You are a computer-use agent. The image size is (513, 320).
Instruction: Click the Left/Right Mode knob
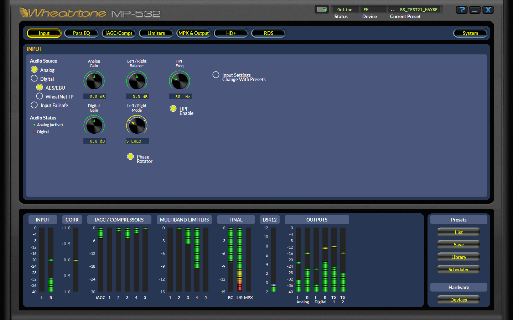(137, 125)
